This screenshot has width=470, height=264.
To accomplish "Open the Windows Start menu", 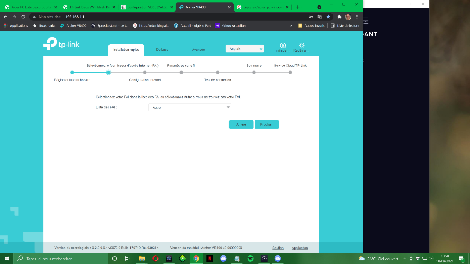I will (6, 259).
